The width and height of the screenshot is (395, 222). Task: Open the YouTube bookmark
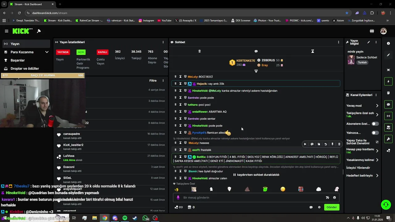tap(164, 21)
